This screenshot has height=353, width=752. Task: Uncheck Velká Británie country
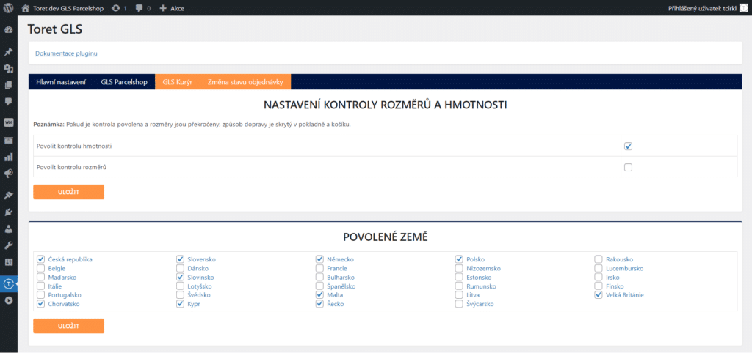tap(599, 295)
